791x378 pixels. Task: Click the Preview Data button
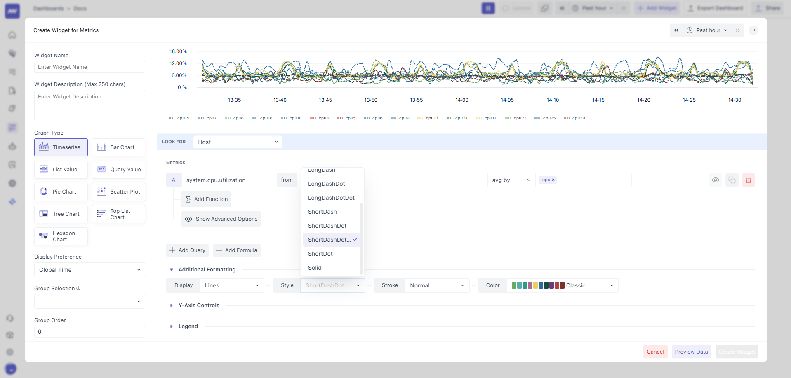tap(691, 352)
